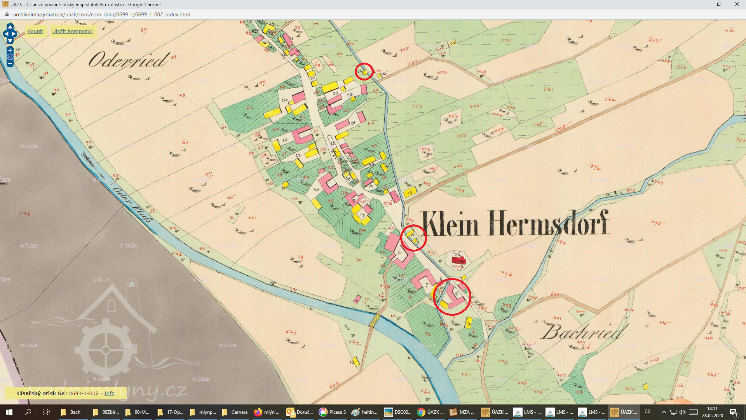Show full map extent globe icon

click(10, 57)
